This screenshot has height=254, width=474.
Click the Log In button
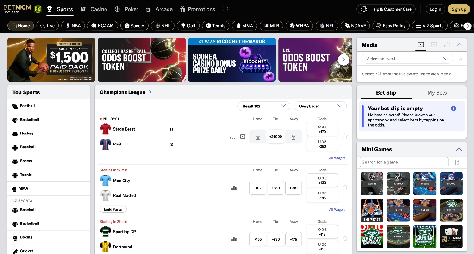pyautogui.click(x=435, y=9)
